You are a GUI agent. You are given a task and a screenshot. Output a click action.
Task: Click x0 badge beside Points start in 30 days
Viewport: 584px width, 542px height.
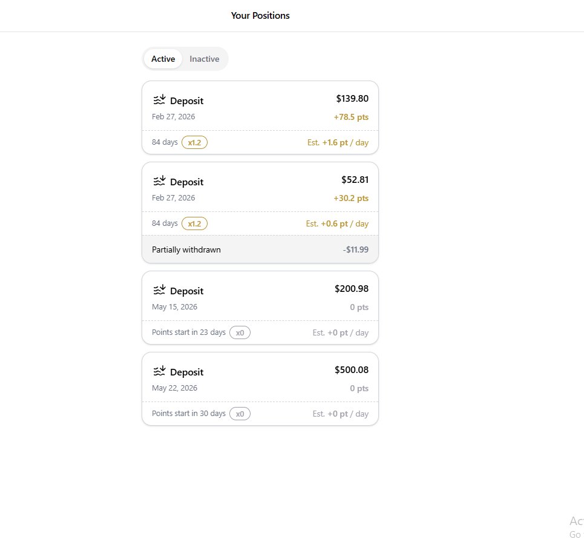240,414
